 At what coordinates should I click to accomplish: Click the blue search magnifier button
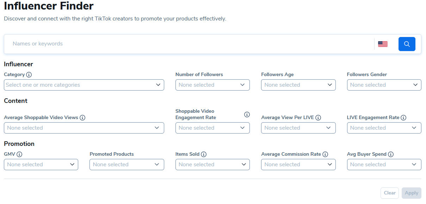(x=407, y=44)
